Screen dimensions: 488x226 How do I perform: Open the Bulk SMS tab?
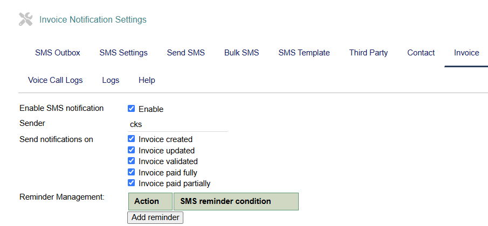[x=242, y=53]
